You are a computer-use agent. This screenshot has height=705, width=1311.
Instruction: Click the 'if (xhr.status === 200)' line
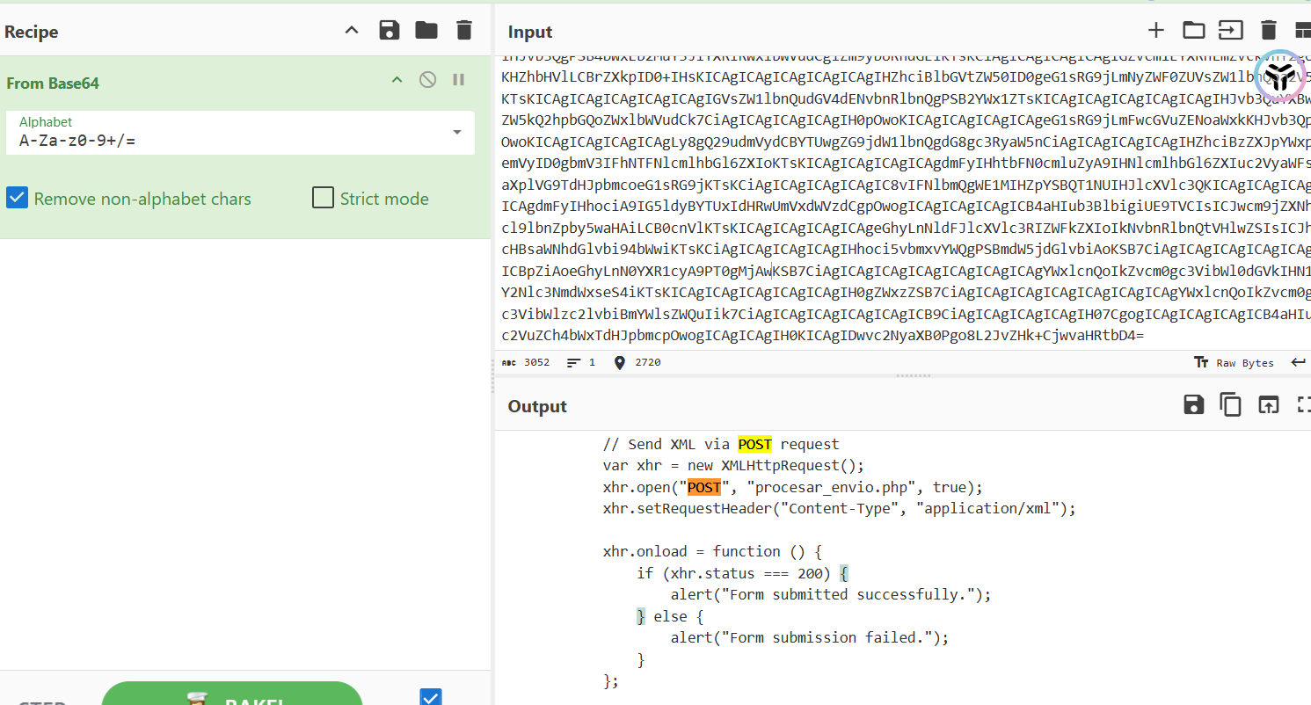[742, 573]
